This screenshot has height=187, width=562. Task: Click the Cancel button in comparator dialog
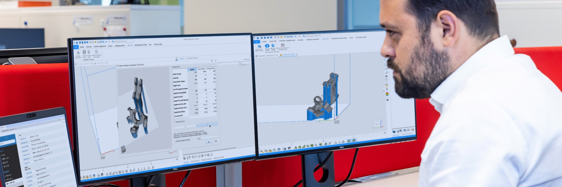tap(216, 141)
